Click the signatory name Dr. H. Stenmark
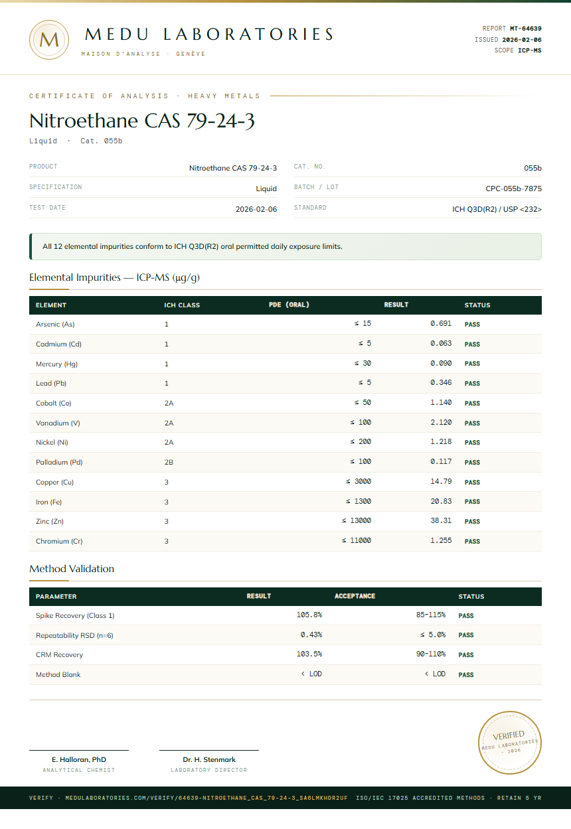This screenshot has width=571, height=829. point(209,759)
